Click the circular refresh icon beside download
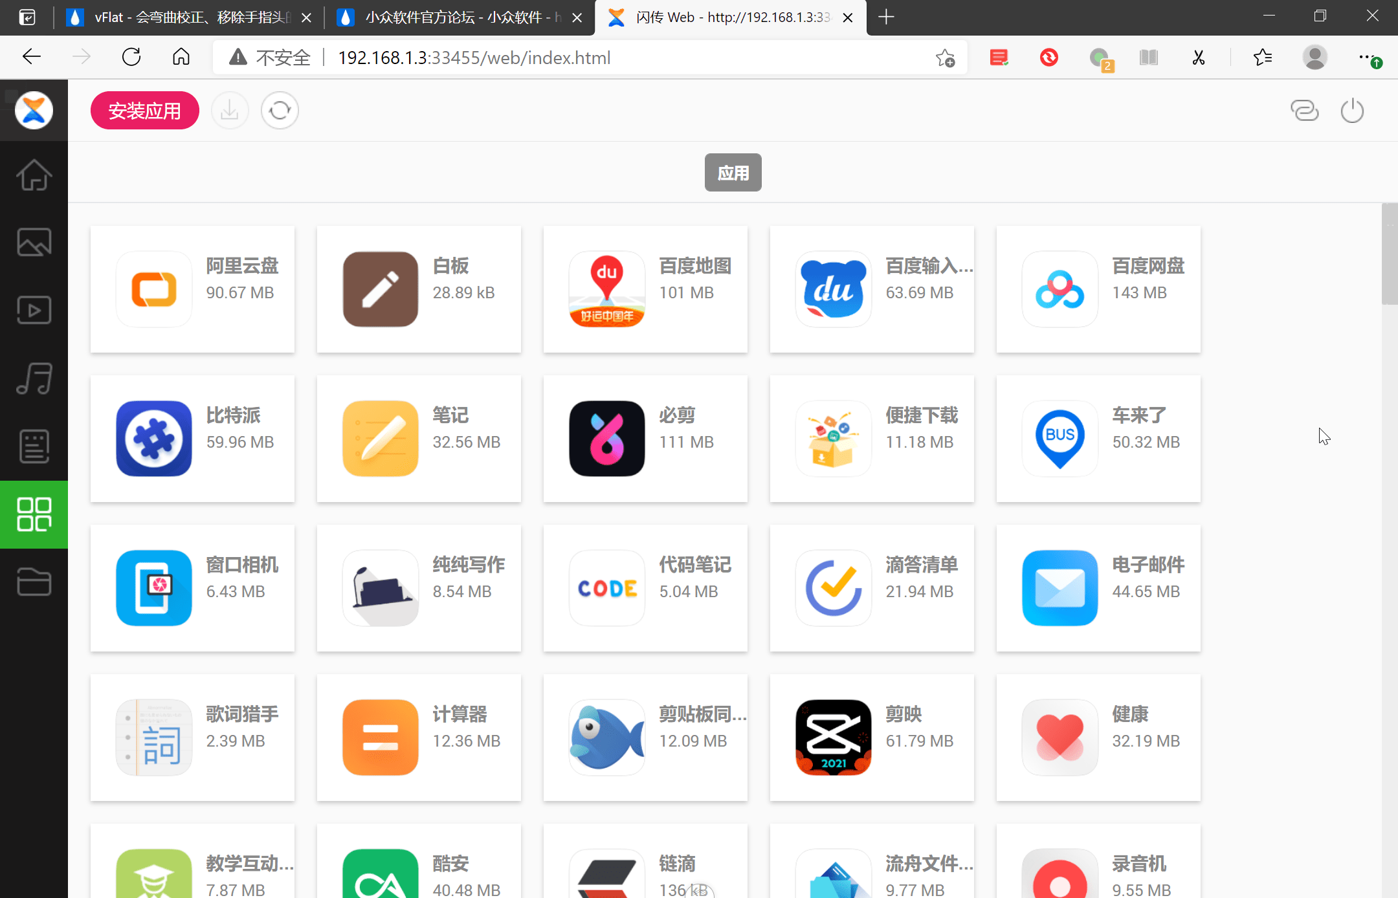The height and width of the screenshot is (898, 1398). click(280, 111)
